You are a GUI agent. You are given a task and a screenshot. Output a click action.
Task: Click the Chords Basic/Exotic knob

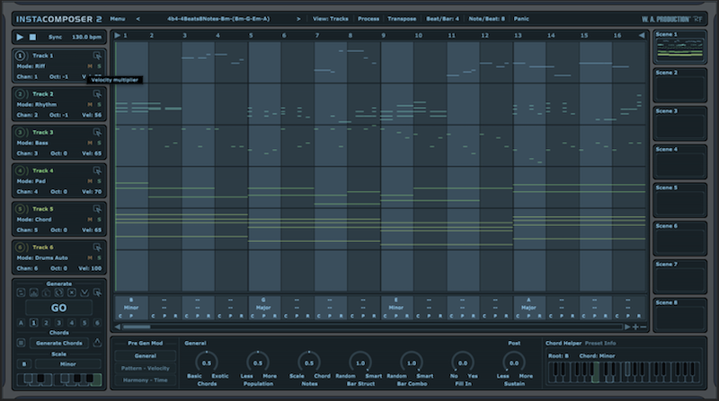click(x=207, y=362)
